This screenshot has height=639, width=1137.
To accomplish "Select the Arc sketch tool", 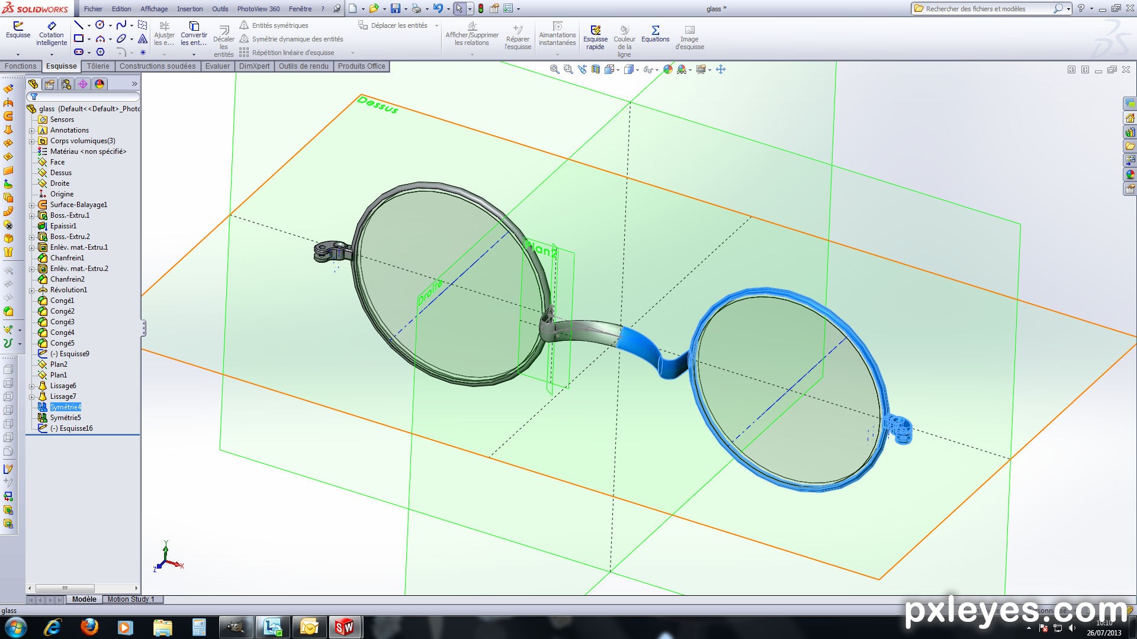I will pos(99,38).
